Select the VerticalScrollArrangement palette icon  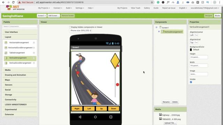click(6, 63)
